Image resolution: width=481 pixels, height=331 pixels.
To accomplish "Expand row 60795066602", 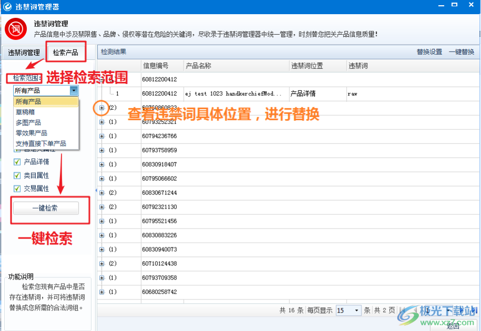I will tap(102, 179).
